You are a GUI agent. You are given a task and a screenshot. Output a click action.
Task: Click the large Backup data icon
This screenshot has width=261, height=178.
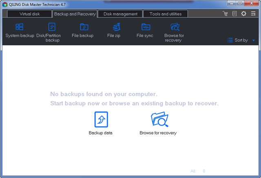101,120
